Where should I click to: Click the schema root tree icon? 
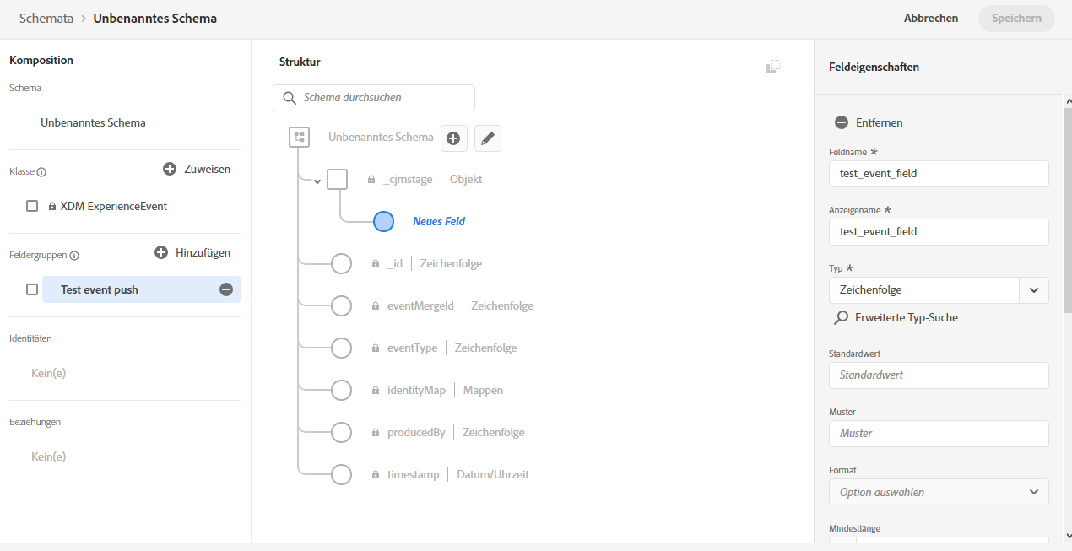299,137
